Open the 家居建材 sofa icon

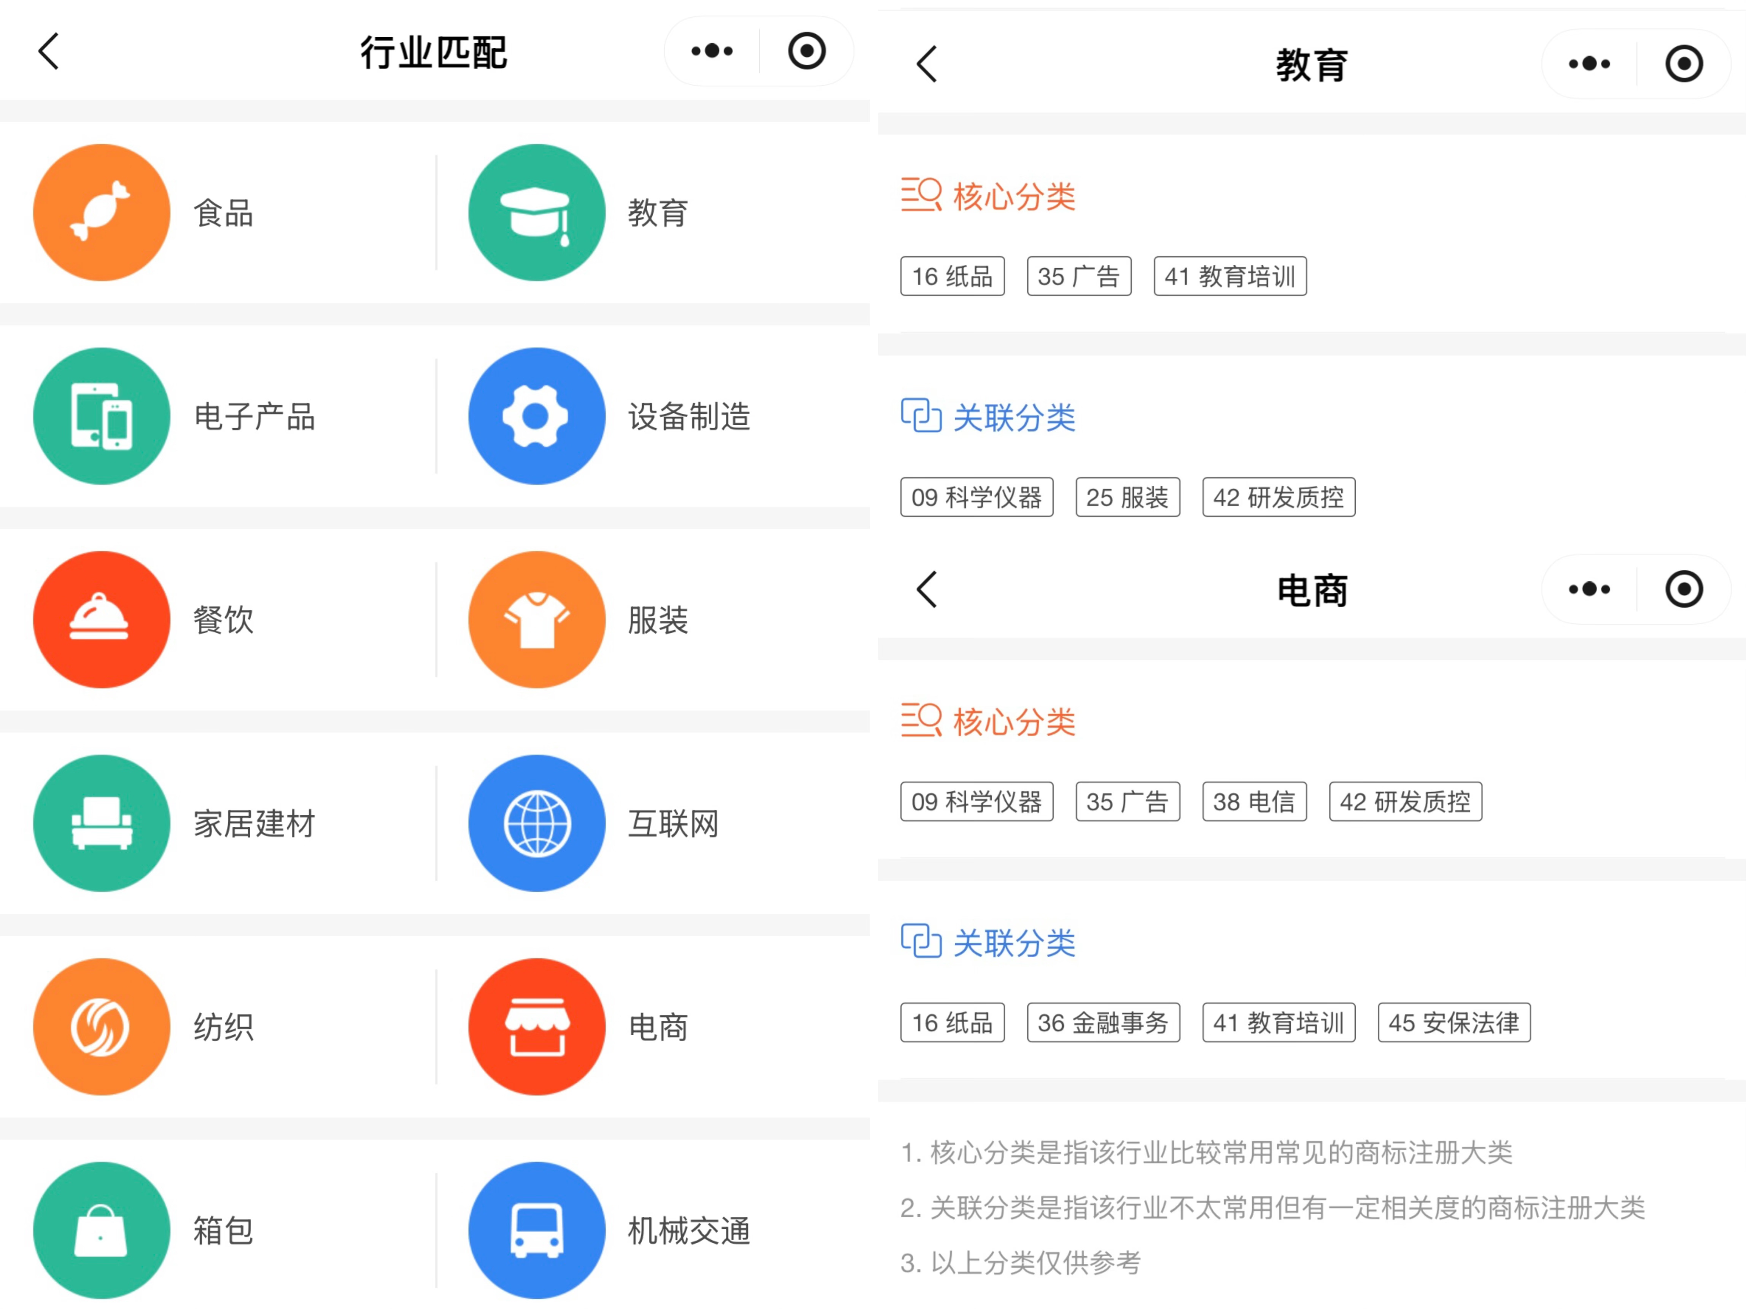click(x=102, y=823)
